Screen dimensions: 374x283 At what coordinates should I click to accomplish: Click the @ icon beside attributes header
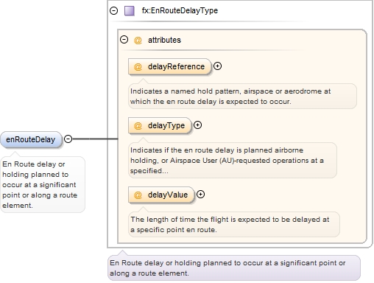tap(138, 40)
